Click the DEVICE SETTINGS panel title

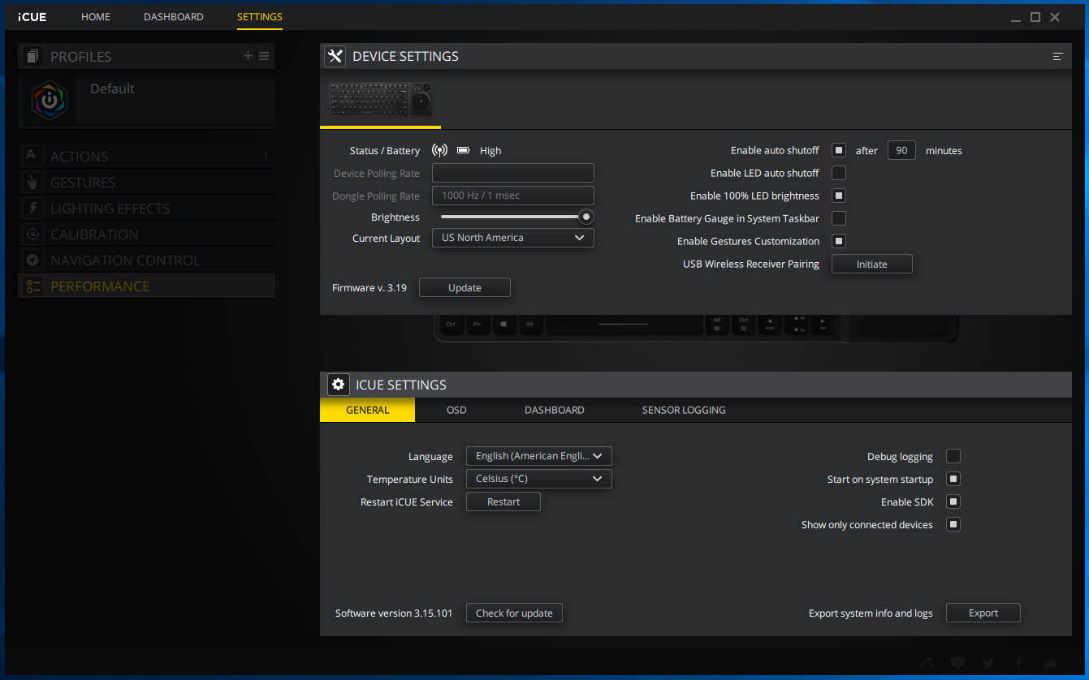coord(405,56)
